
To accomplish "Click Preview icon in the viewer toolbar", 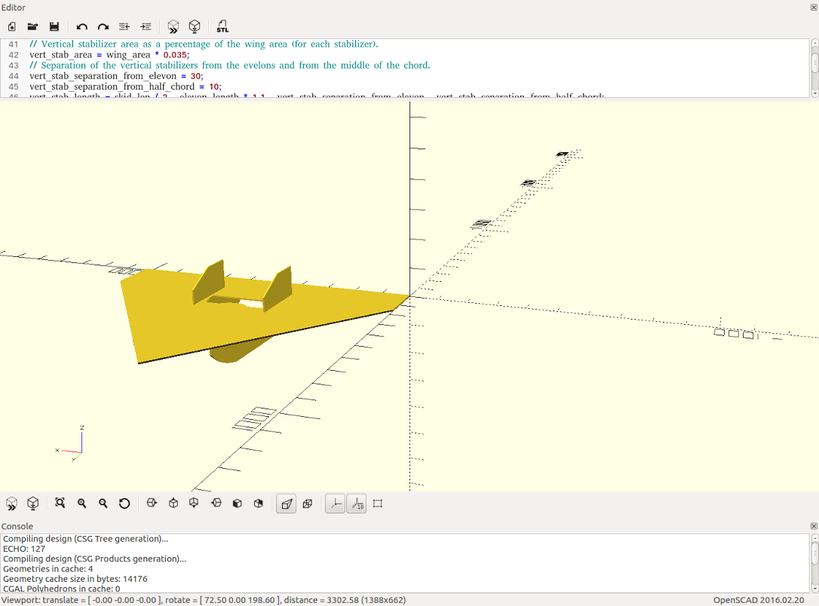I will (11, 503).
